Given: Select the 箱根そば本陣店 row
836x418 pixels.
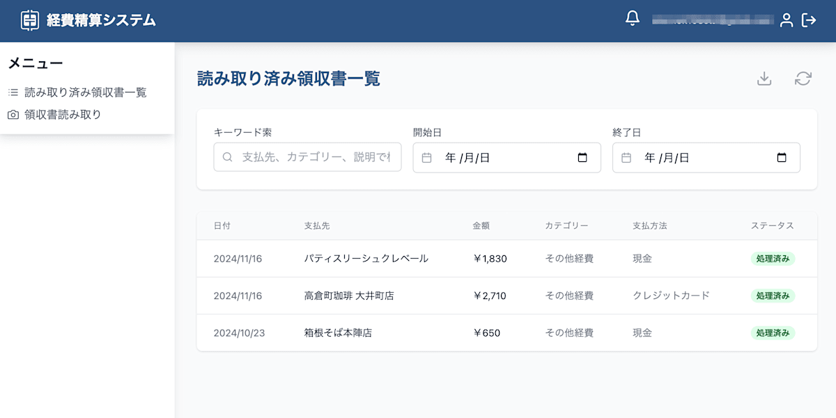Looking at the screenshot, I should 507,332.
